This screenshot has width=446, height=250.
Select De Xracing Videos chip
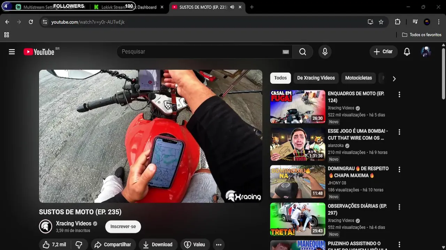[x=316, y=78]
